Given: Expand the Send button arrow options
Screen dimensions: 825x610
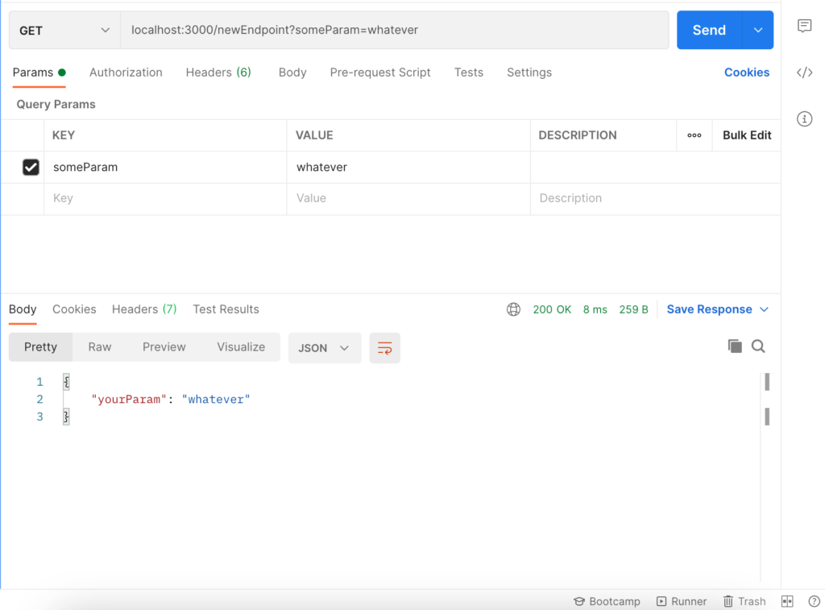Looking at the screenshot, I should 758,31.
